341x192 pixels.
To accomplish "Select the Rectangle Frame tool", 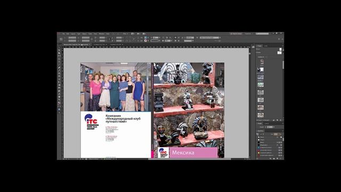I will coord(59,74).
